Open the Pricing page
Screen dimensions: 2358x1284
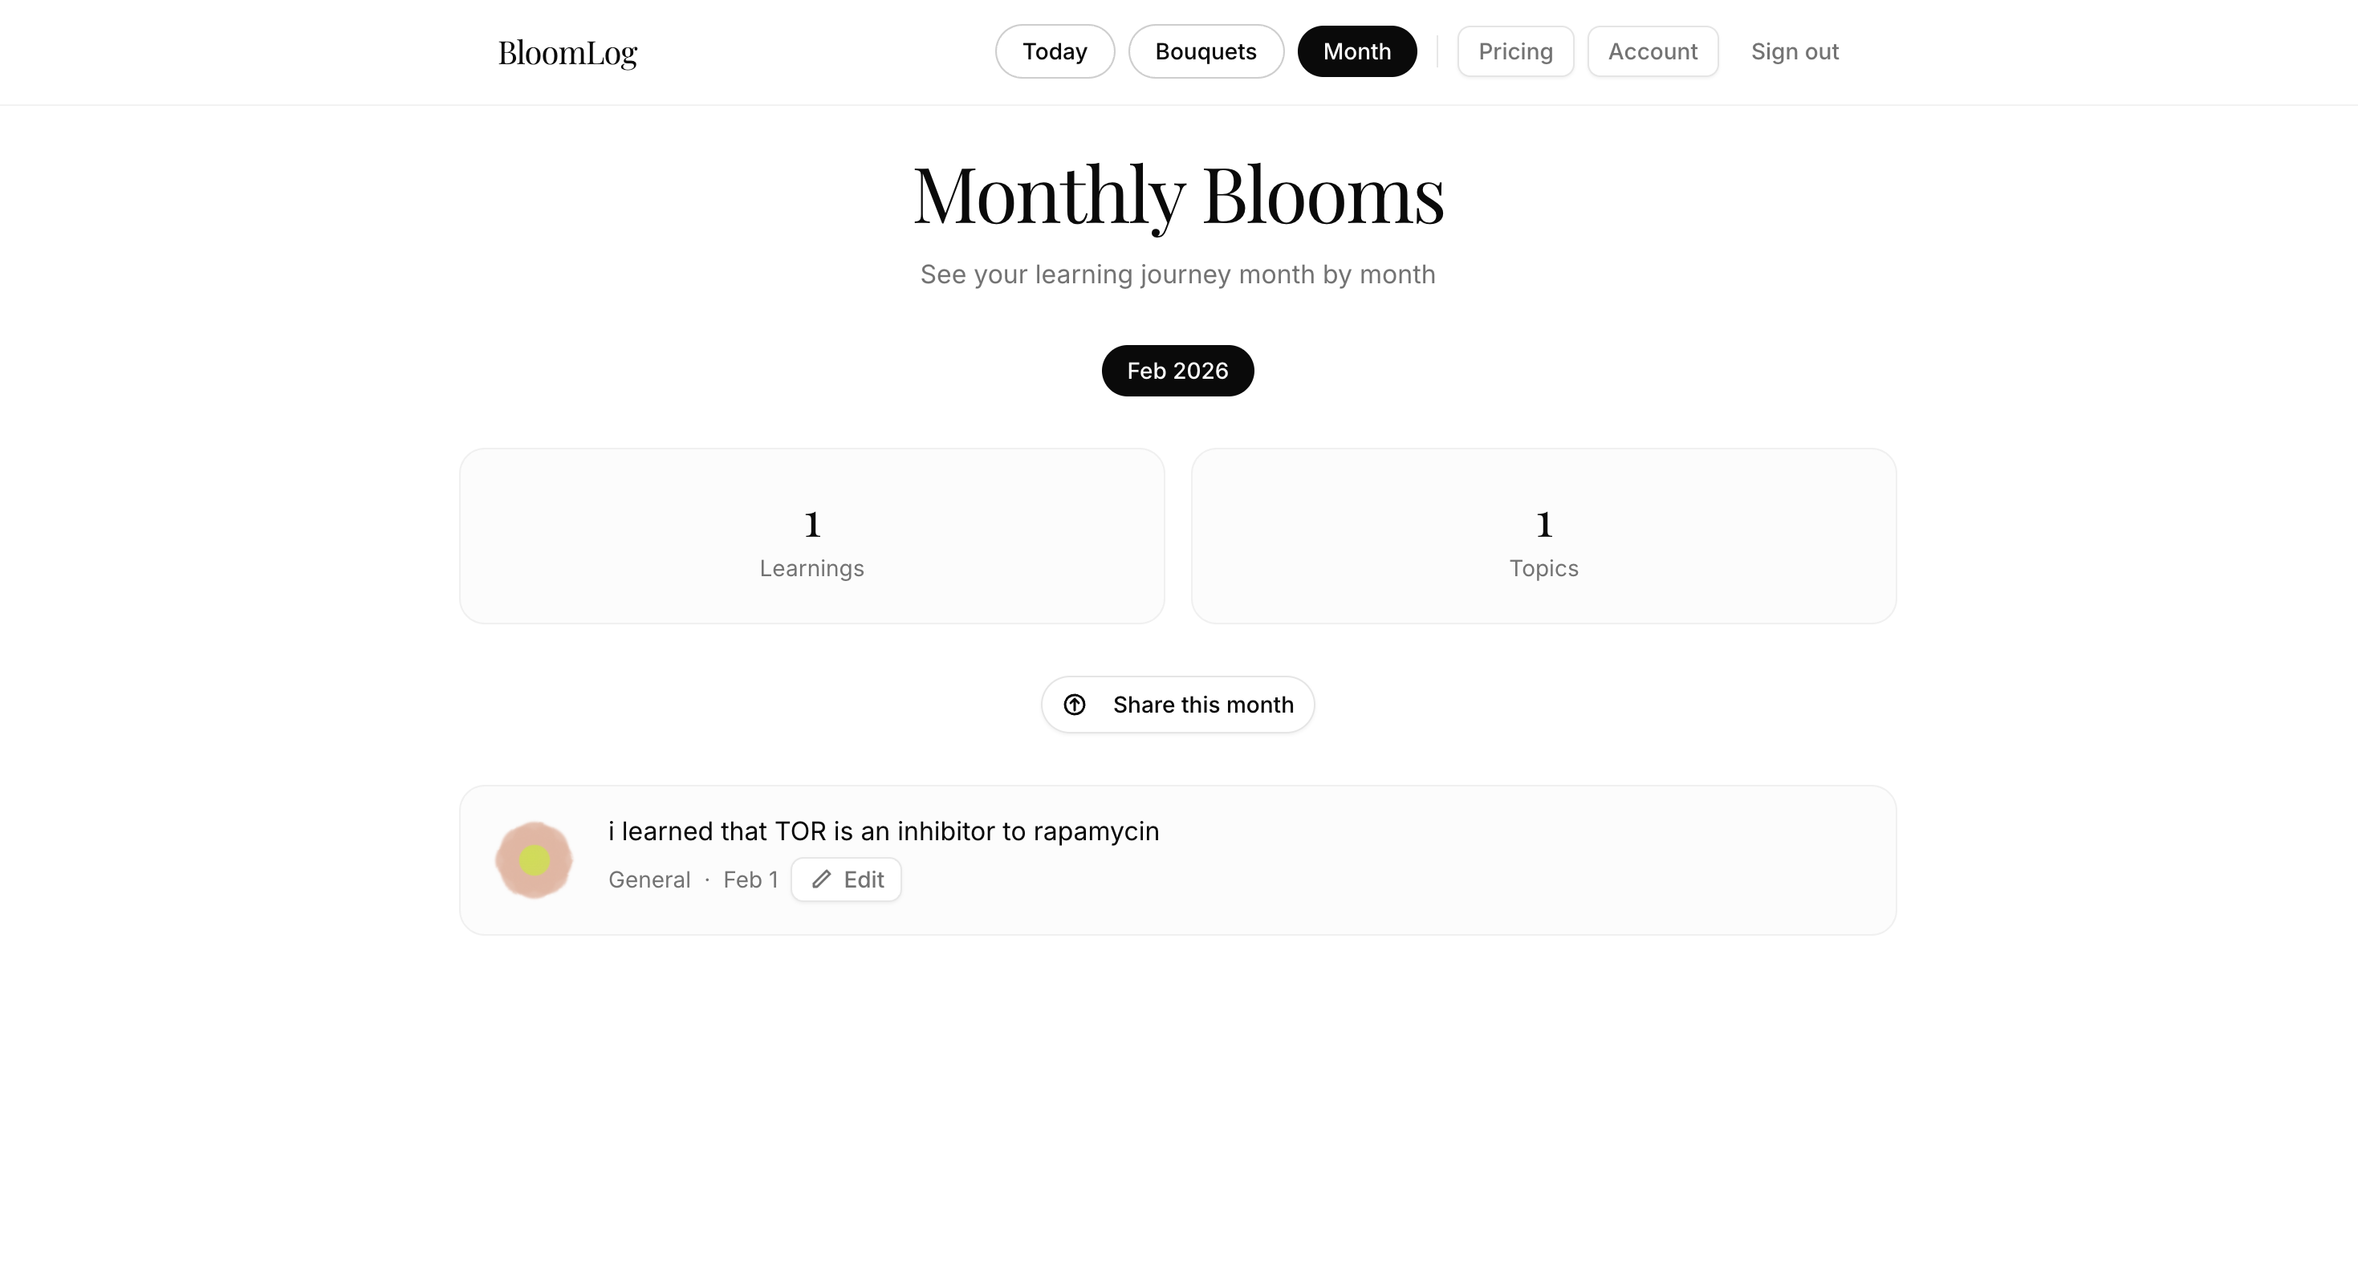tap(1515, 51)
